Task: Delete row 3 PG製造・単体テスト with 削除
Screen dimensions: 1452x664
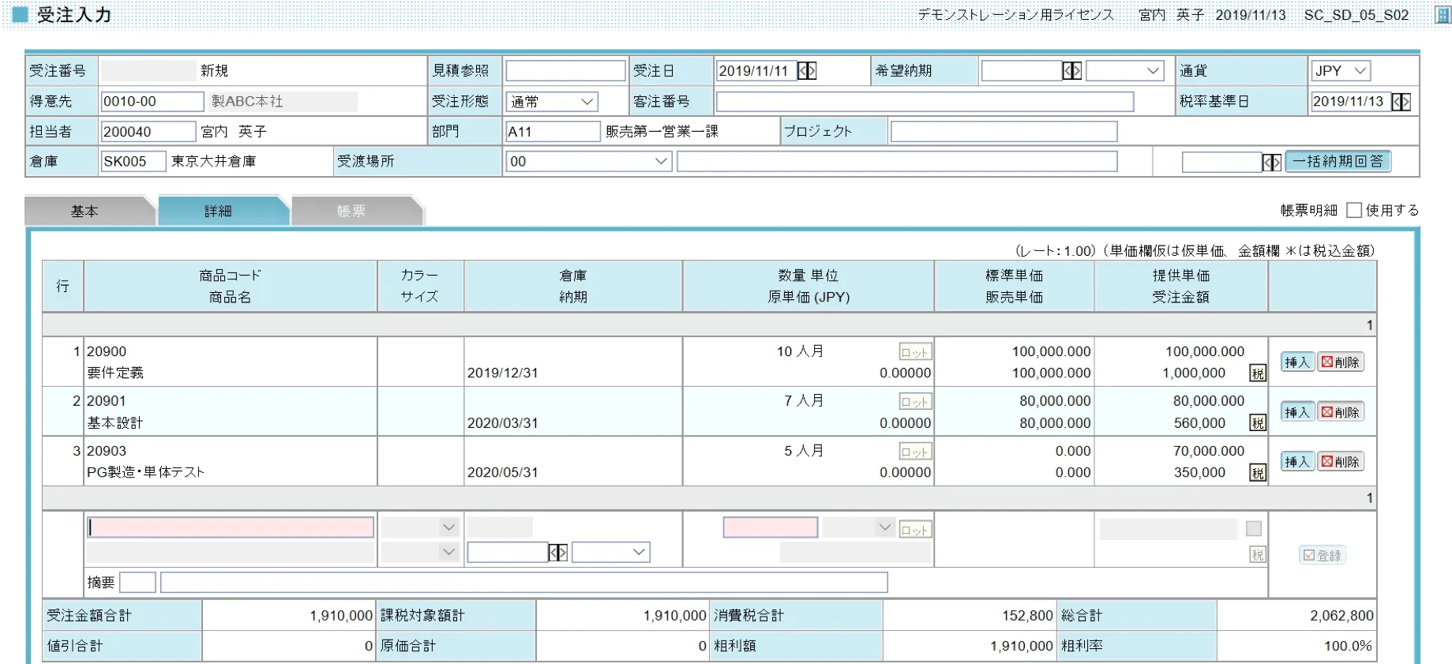Action: [x=1340, y=462]
